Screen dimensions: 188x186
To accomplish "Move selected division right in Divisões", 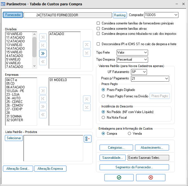I will coord(43,37).
